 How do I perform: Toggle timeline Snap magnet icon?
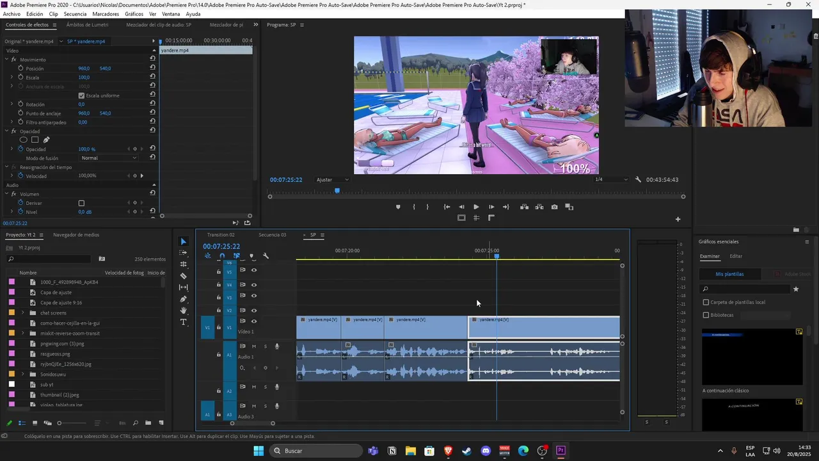coord(222,256)
